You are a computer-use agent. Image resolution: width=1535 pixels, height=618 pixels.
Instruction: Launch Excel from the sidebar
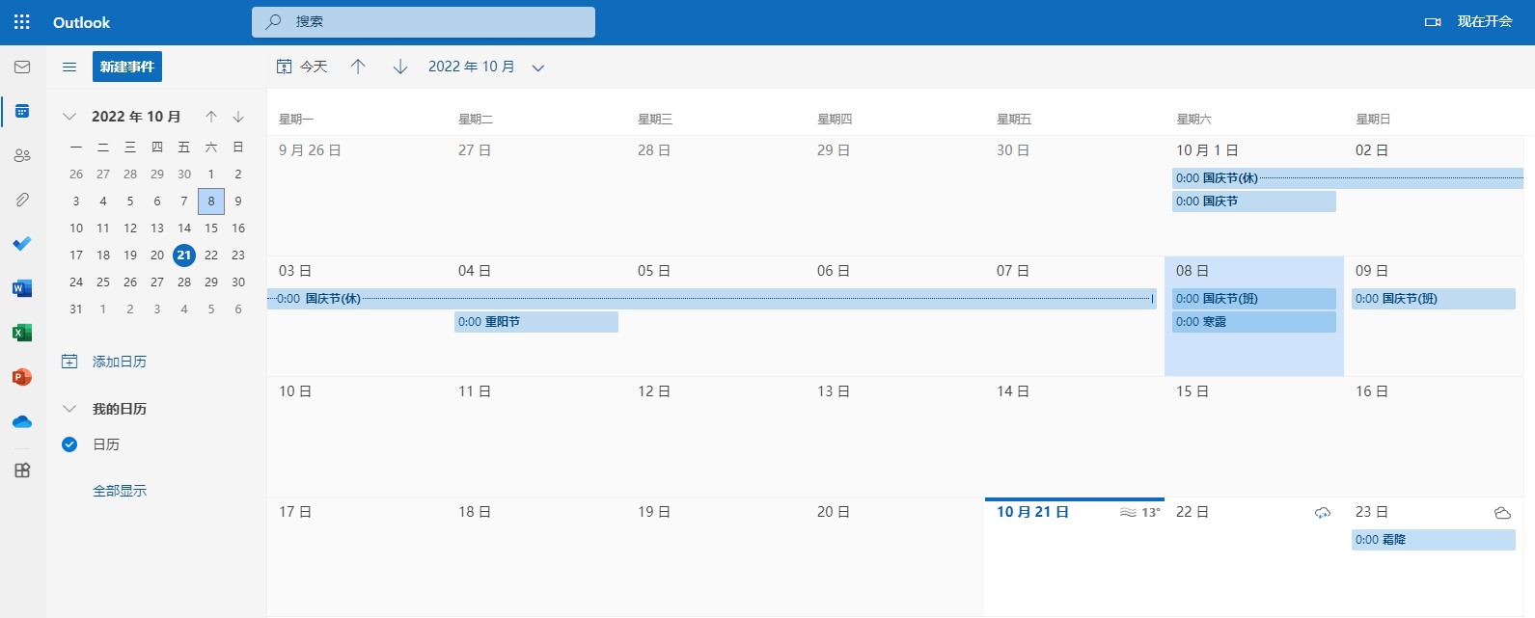pyautogui.click(x=22, y=333)
